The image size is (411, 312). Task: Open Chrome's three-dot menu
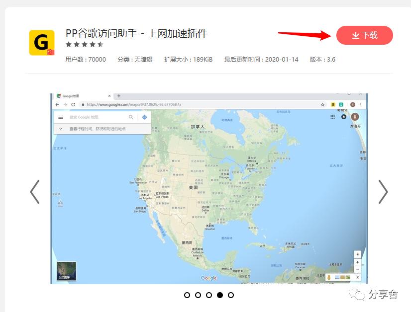(361, 105)
